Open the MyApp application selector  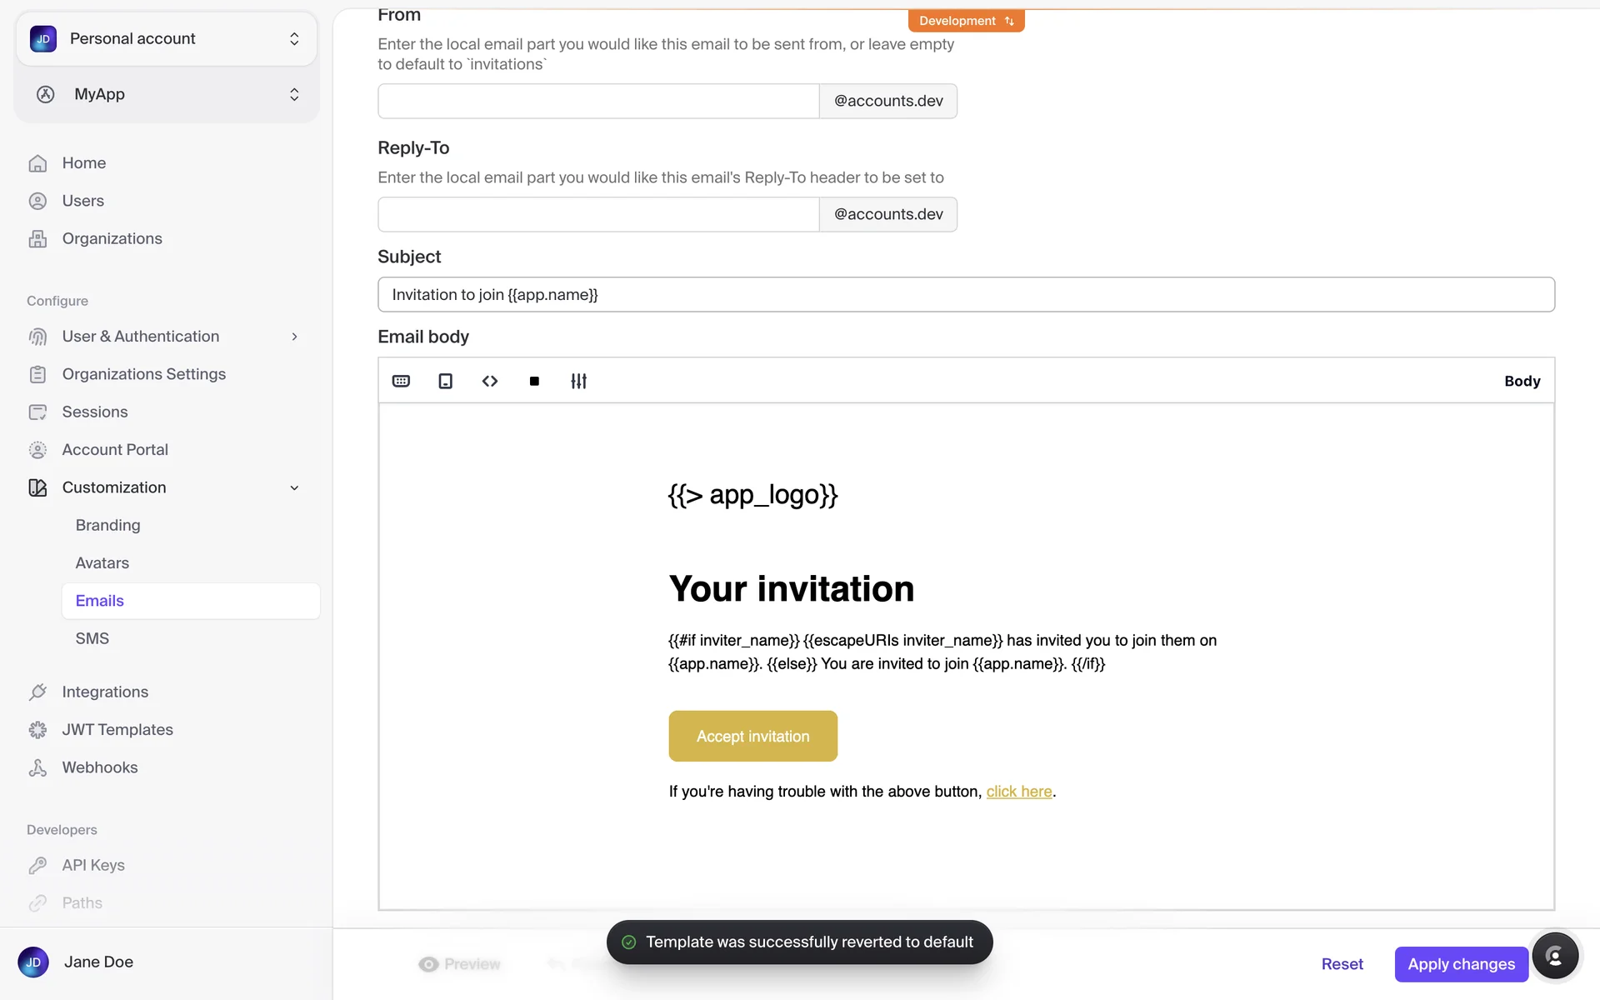(167, 94)
